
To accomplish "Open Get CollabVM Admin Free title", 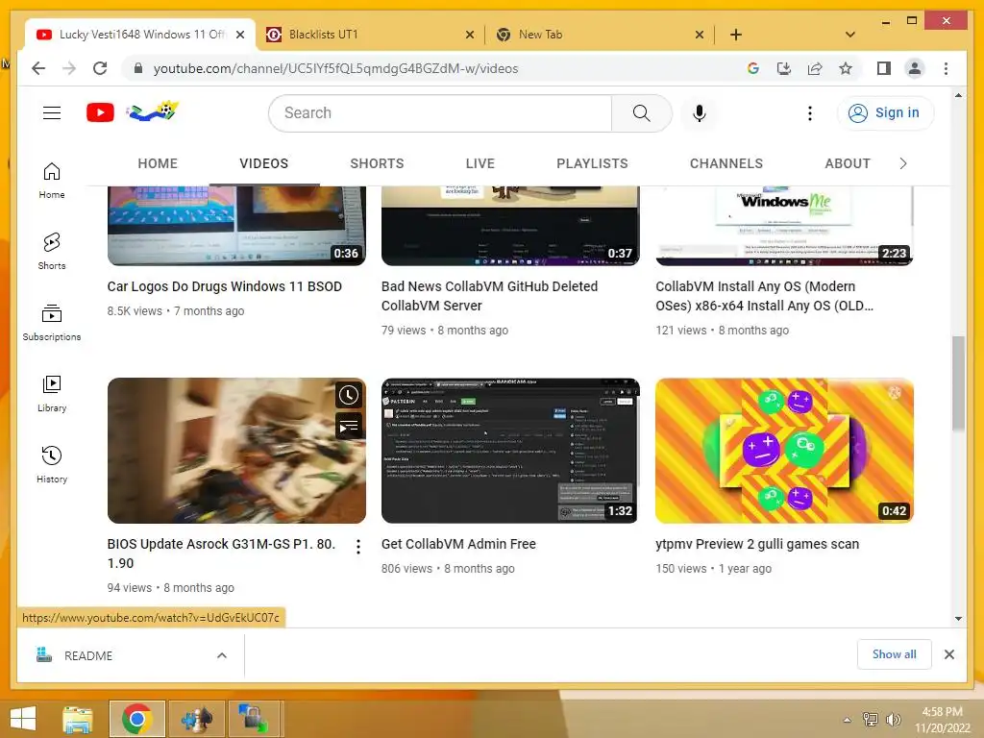I will [x=458, y=544].
